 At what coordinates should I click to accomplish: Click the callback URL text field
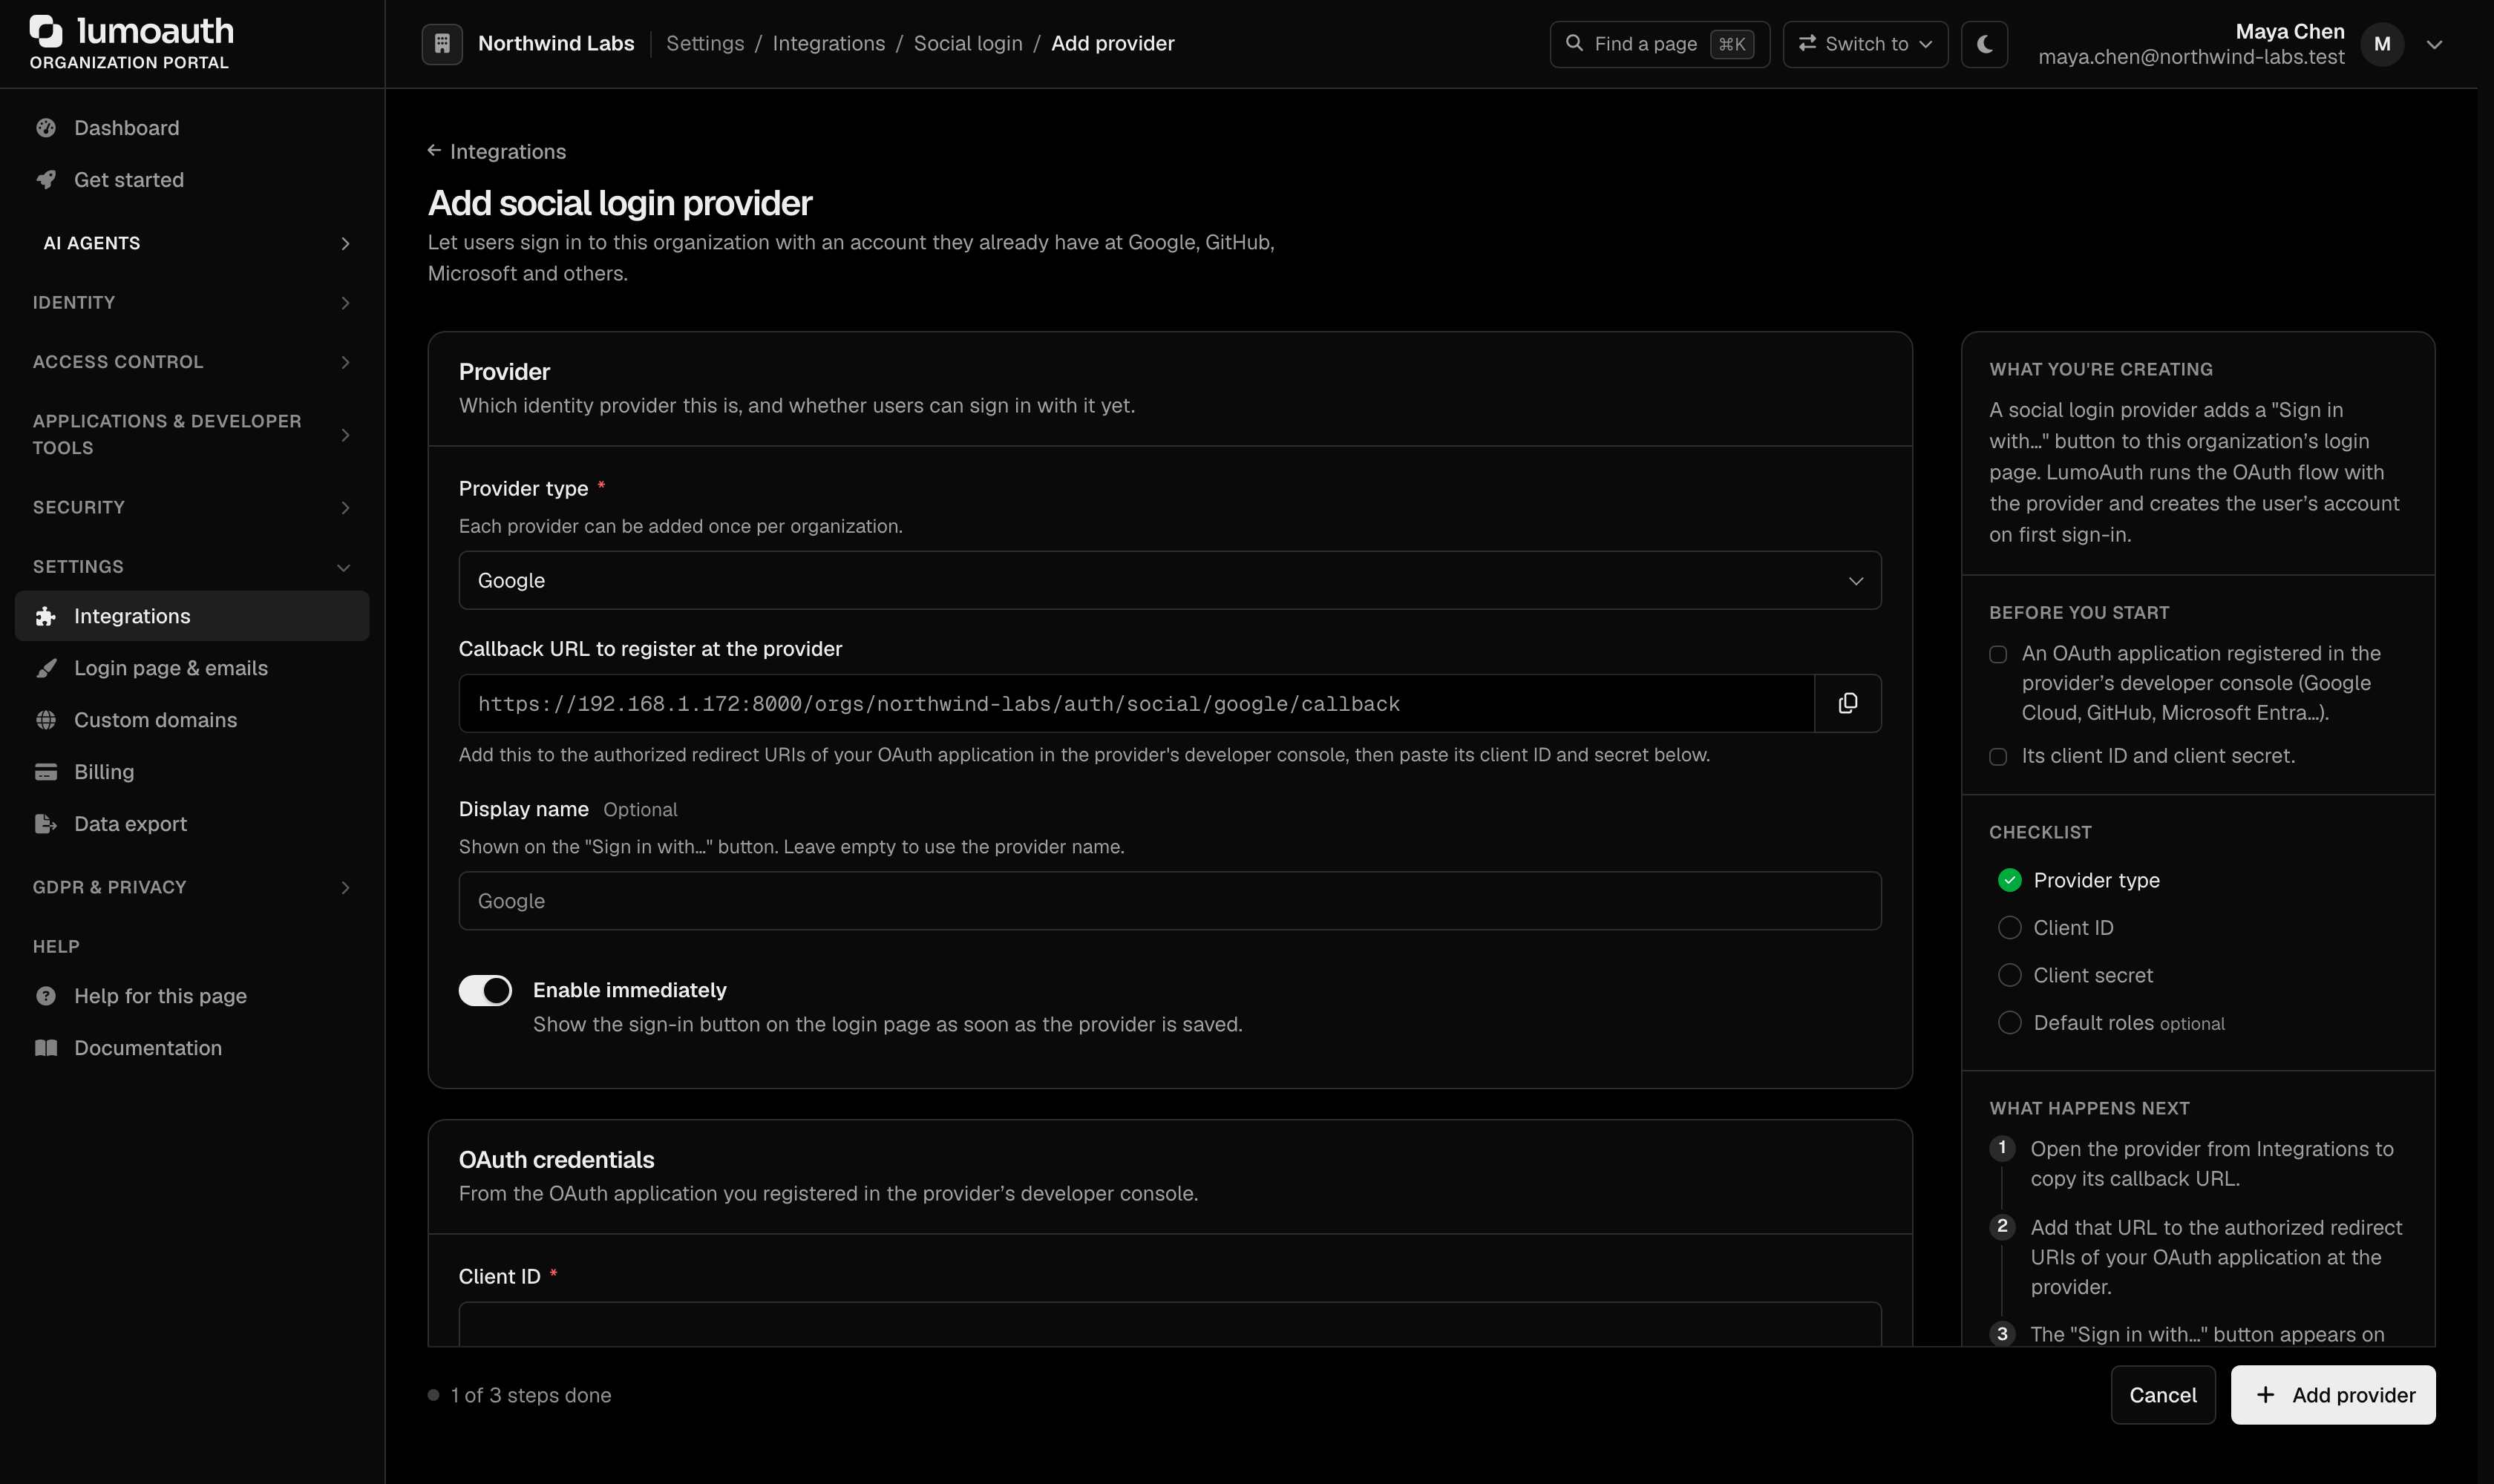pos(1136,703)
